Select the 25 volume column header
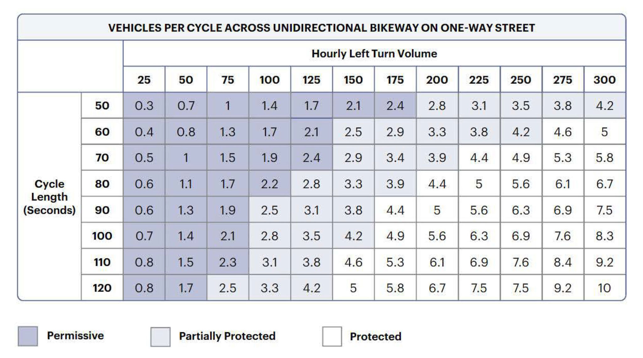This screenshot has width=643, height=358. click(144, 80)
